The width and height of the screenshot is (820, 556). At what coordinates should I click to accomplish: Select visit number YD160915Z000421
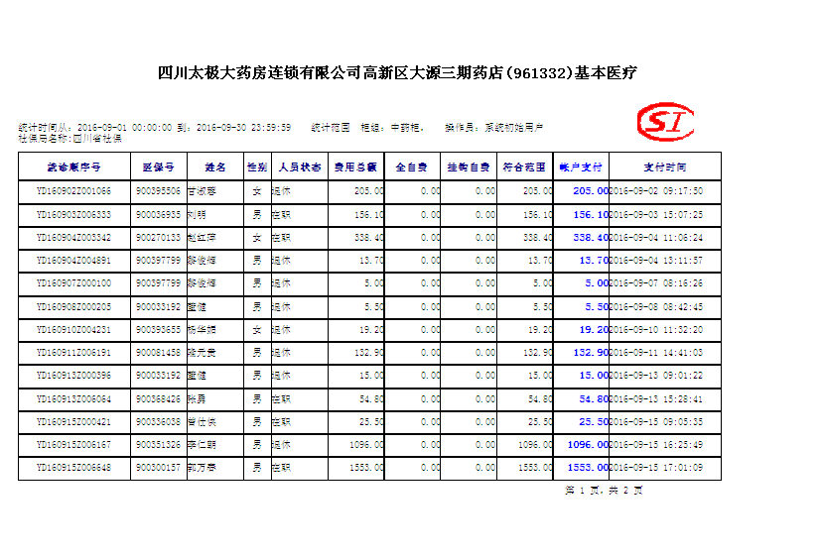tap(73, 421)
